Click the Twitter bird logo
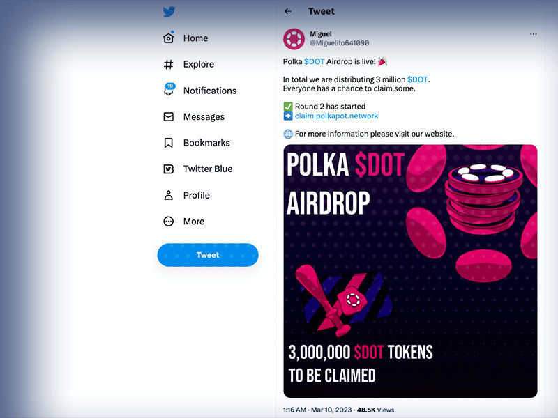 169,12
